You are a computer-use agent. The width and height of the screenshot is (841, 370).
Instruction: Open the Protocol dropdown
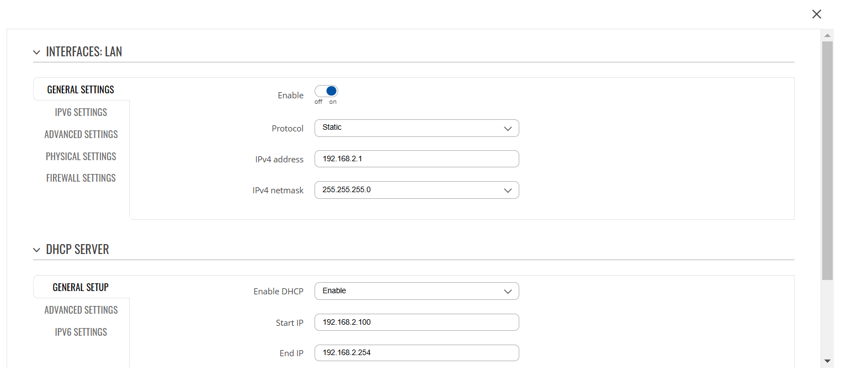417,128
